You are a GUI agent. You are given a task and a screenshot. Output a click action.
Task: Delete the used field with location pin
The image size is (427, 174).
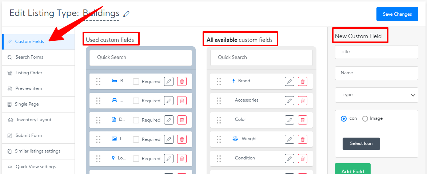tap(182, 159)
